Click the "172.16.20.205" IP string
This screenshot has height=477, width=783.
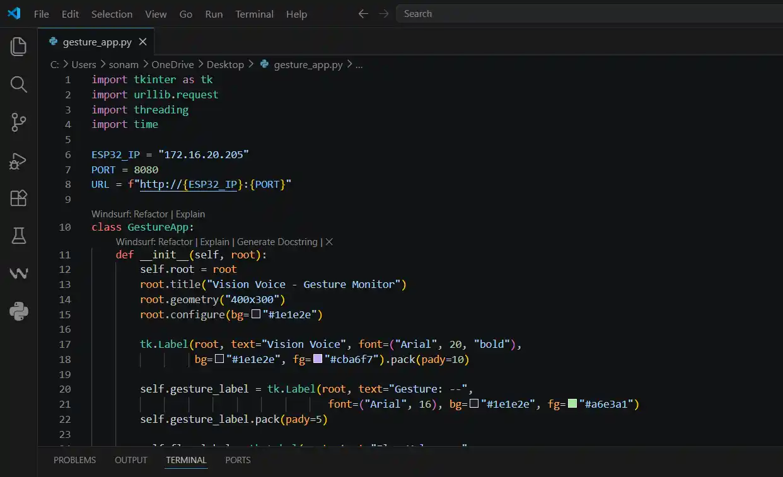pyautogui.click(x=204, y=154)
